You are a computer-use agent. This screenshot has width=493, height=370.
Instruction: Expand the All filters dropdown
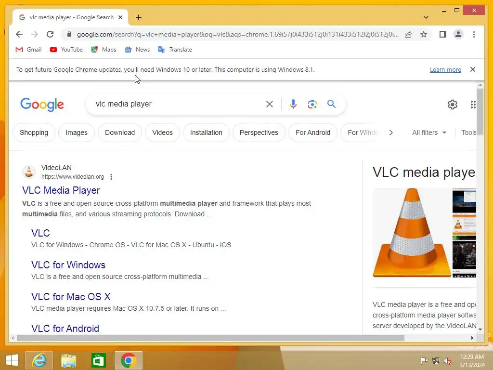click(x=429, y=132)
